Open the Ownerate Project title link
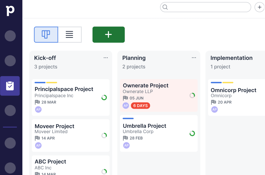The image size is (265, 175). pyautogui.click(x=146, y=85)
